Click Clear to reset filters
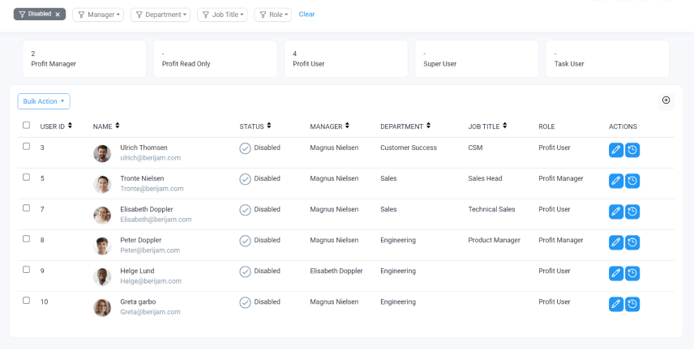 coord(306,14)
